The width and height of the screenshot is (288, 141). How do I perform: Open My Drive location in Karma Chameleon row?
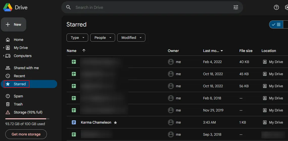pyautogui.click(x=273, y=122)
